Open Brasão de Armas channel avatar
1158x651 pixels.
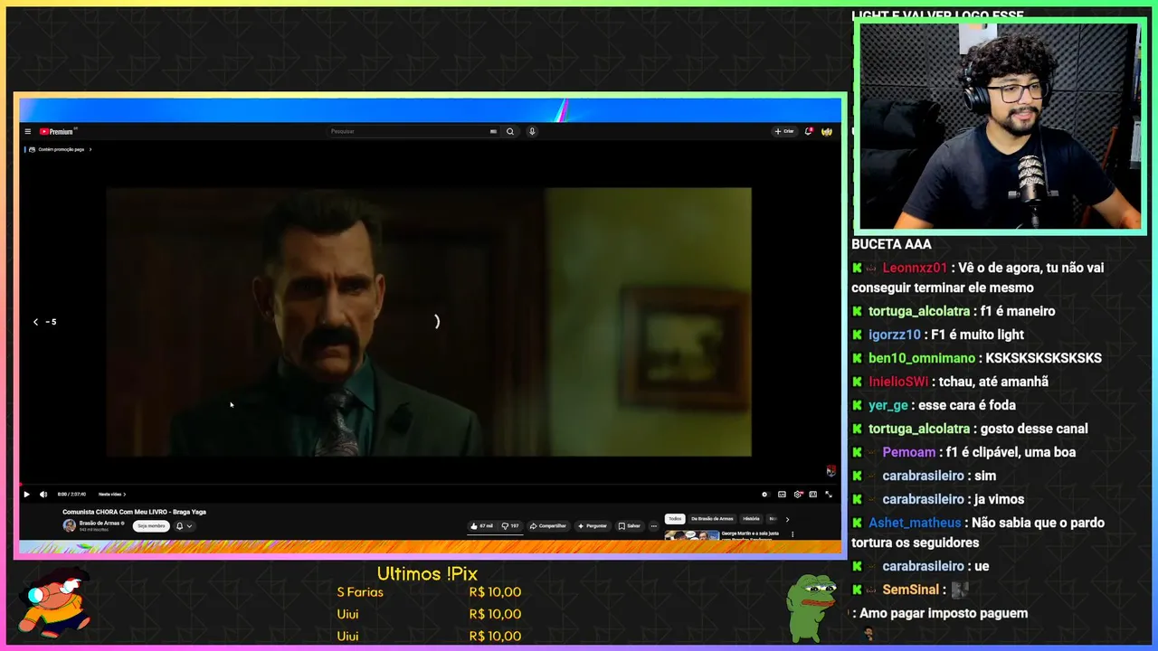[x=69, y=525]
